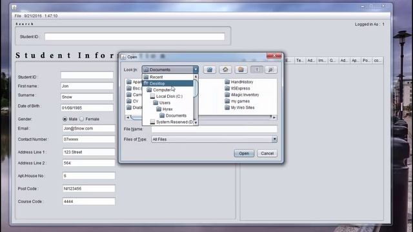
Task: Select Documents entry under Hyrex
Action: (168, 115)
